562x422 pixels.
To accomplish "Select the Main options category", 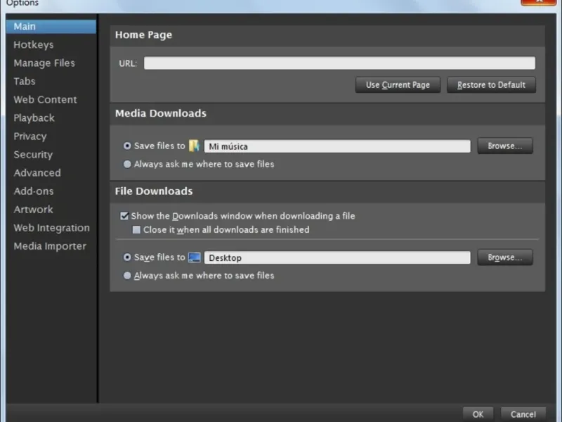I will [51, 27].
